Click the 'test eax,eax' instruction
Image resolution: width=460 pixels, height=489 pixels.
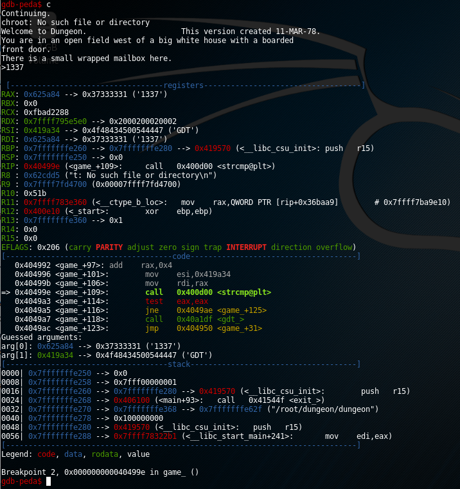[177, 301]
